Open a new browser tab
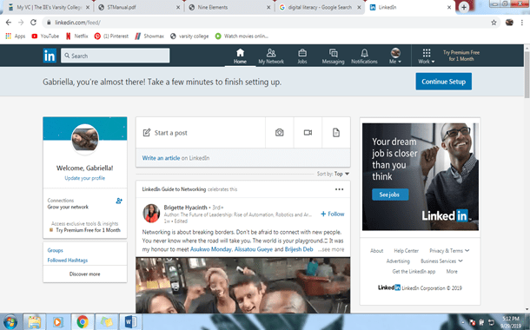Image resolution: width=530 pixels, height=330 pixels. pyautogui.click(x=464, y=7)
